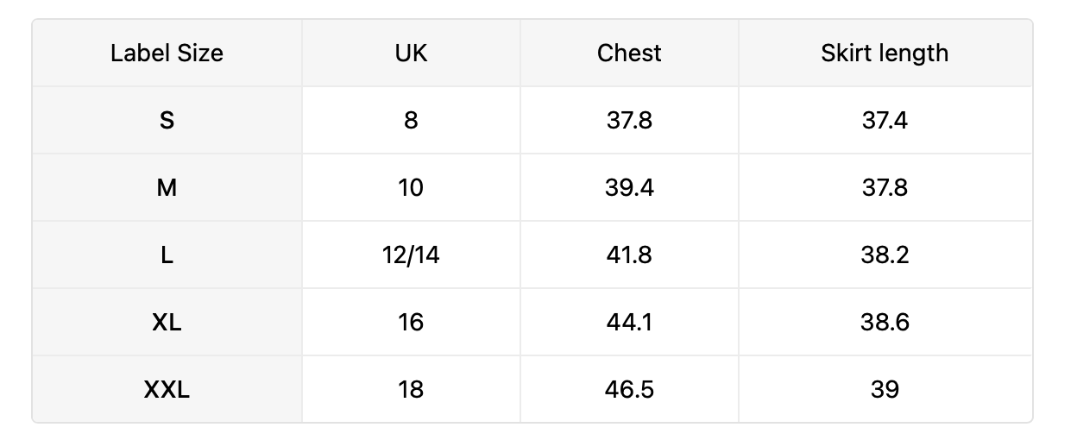Viewport: 1077px width, 440px height.
Task: Select the UK size 12/14 cell
Action: pos(411,255)
